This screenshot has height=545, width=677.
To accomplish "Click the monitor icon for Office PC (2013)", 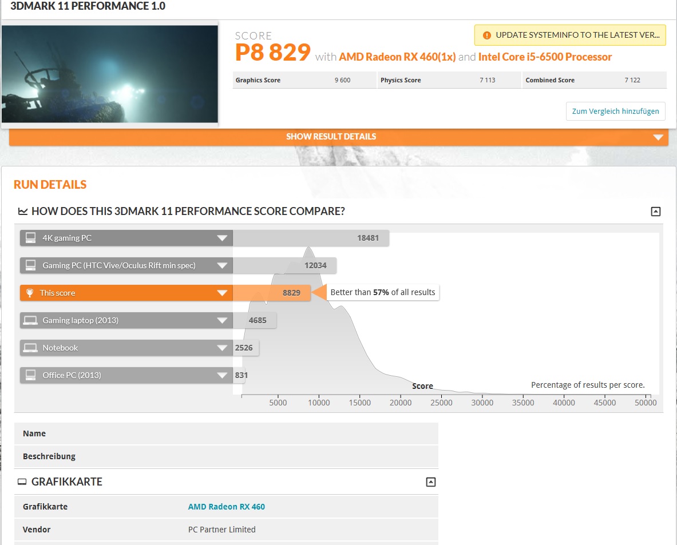I will coord(31,375).
